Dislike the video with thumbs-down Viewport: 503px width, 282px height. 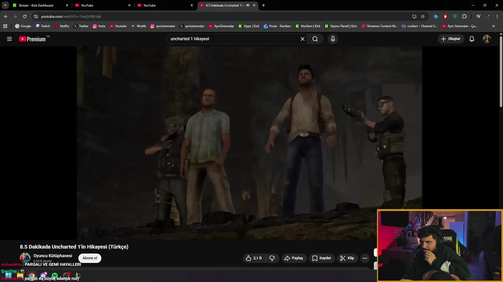point(272,258)
